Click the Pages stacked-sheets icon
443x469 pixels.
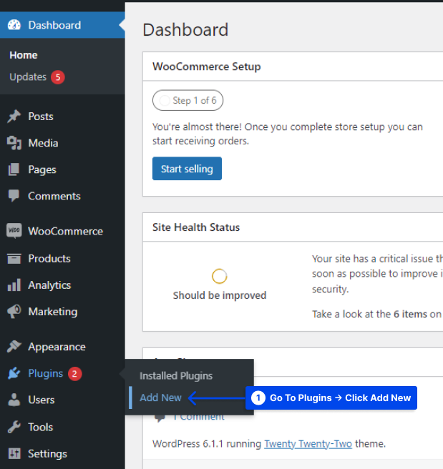(x=14, y=169)
